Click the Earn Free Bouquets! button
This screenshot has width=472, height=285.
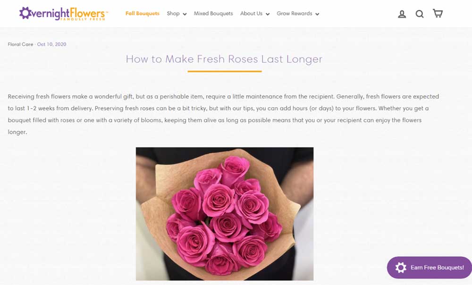(430, 268)
